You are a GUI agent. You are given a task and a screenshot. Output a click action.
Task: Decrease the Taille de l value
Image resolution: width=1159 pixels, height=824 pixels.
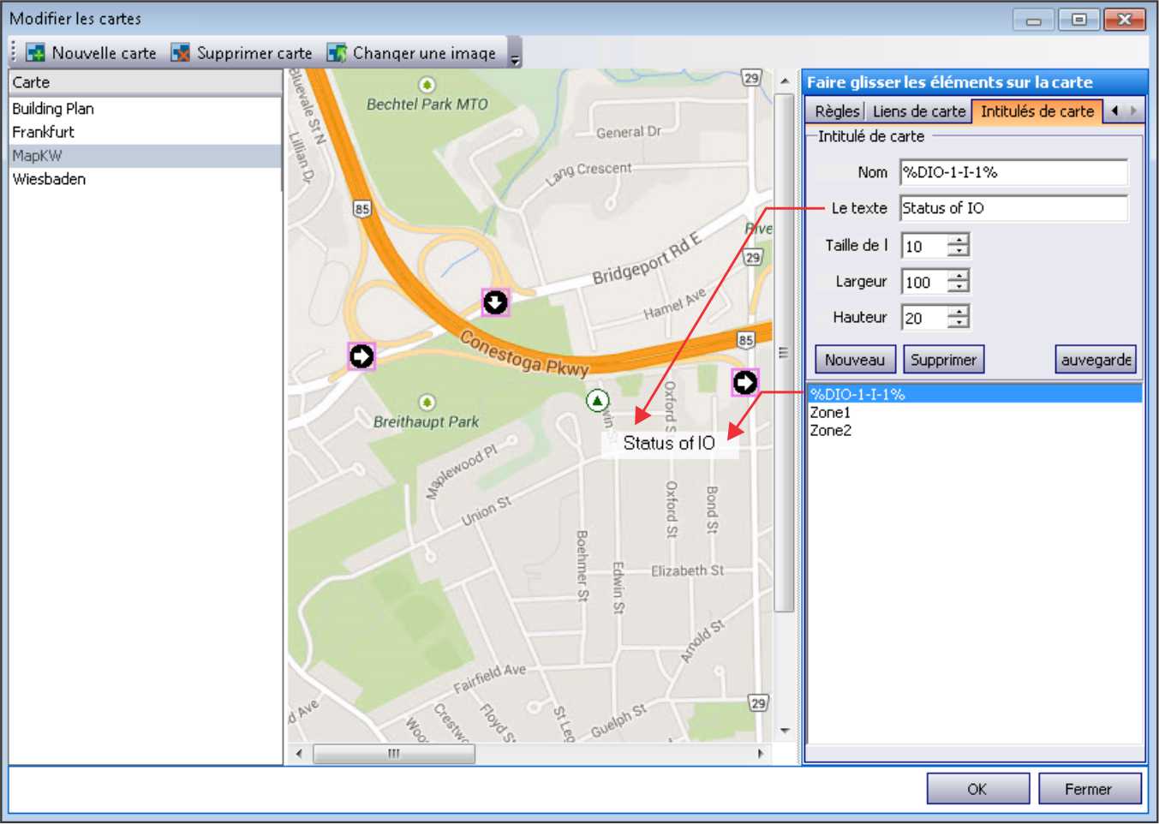click(x=959, y=252)
